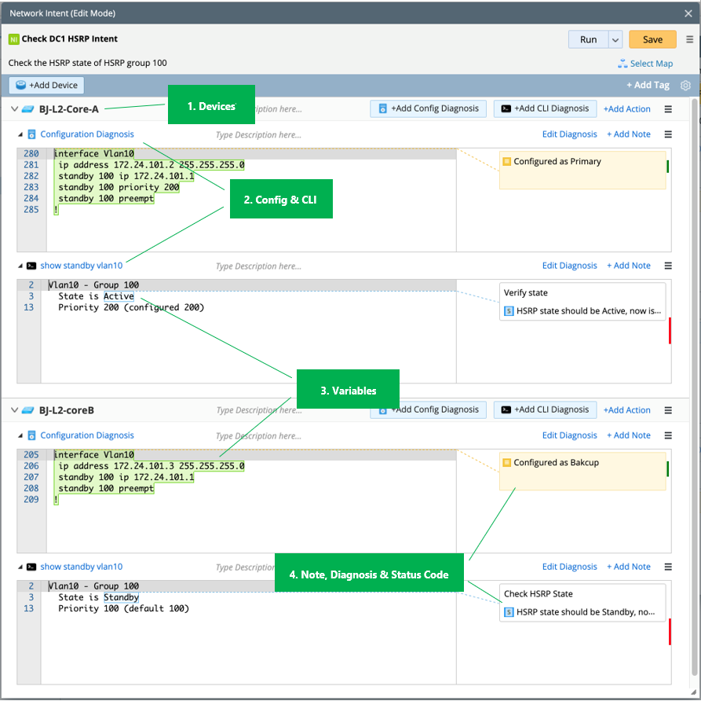Click the 'Configured as Bakcup' note icon
Viewport: 701px width, 701px height.
click(506, 463)
